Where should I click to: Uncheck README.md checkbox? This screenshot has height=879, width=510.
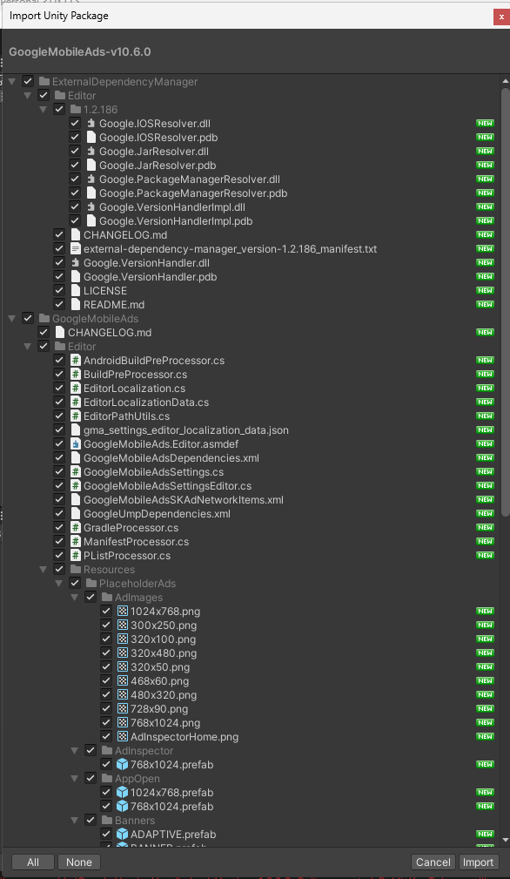(59, 305)
